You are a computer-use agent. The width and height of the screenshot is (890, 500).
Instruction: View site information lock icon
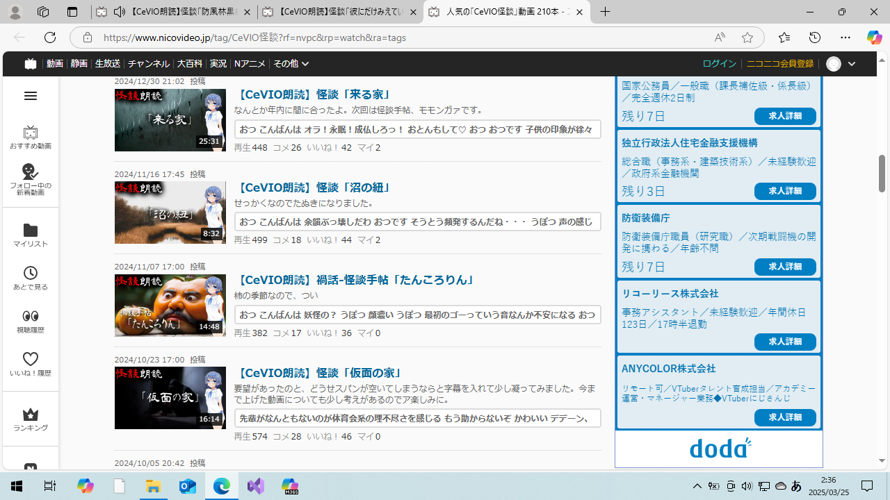87,37
